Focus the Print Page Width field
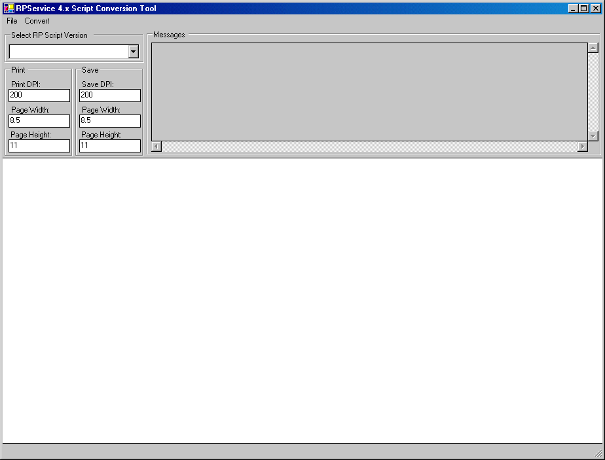 [x=39, y=120]
